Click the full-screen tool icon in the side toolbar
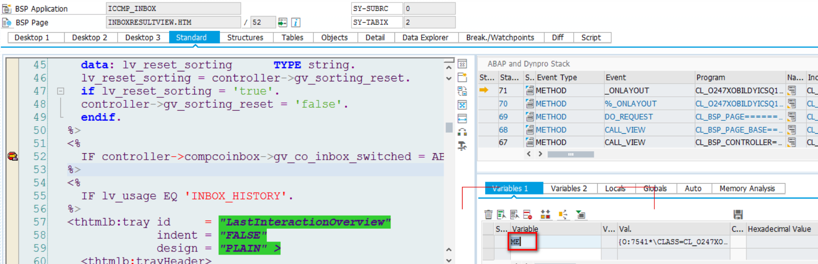 click(463, 105)
